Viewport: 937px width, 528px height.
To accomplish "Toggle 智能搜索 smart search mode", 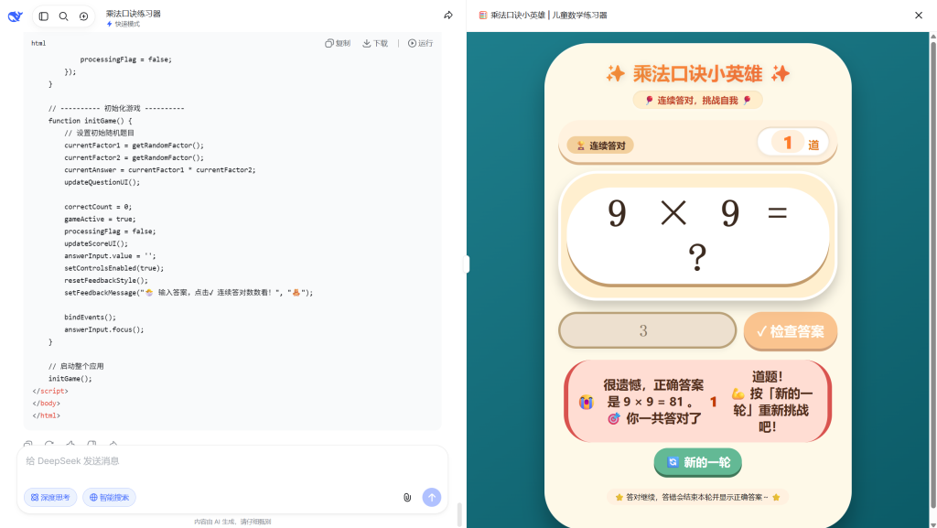I will (x=110, y=497).
